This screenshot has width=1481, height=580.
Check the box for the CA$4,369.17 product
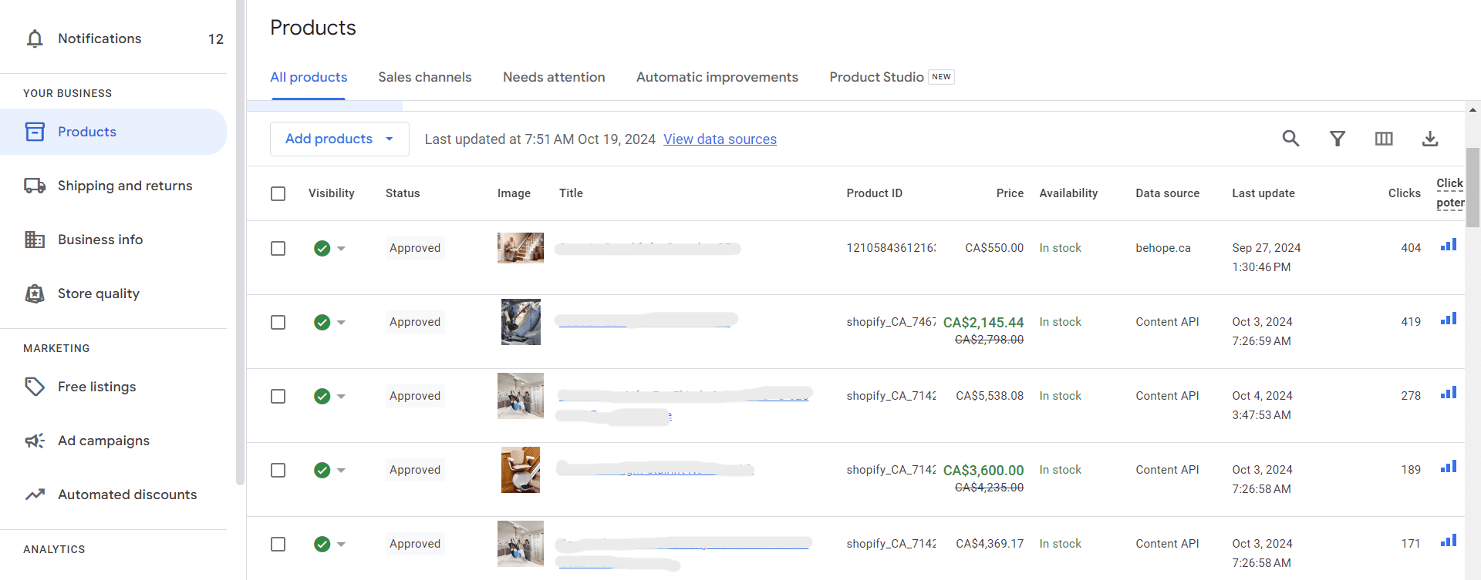278,544
